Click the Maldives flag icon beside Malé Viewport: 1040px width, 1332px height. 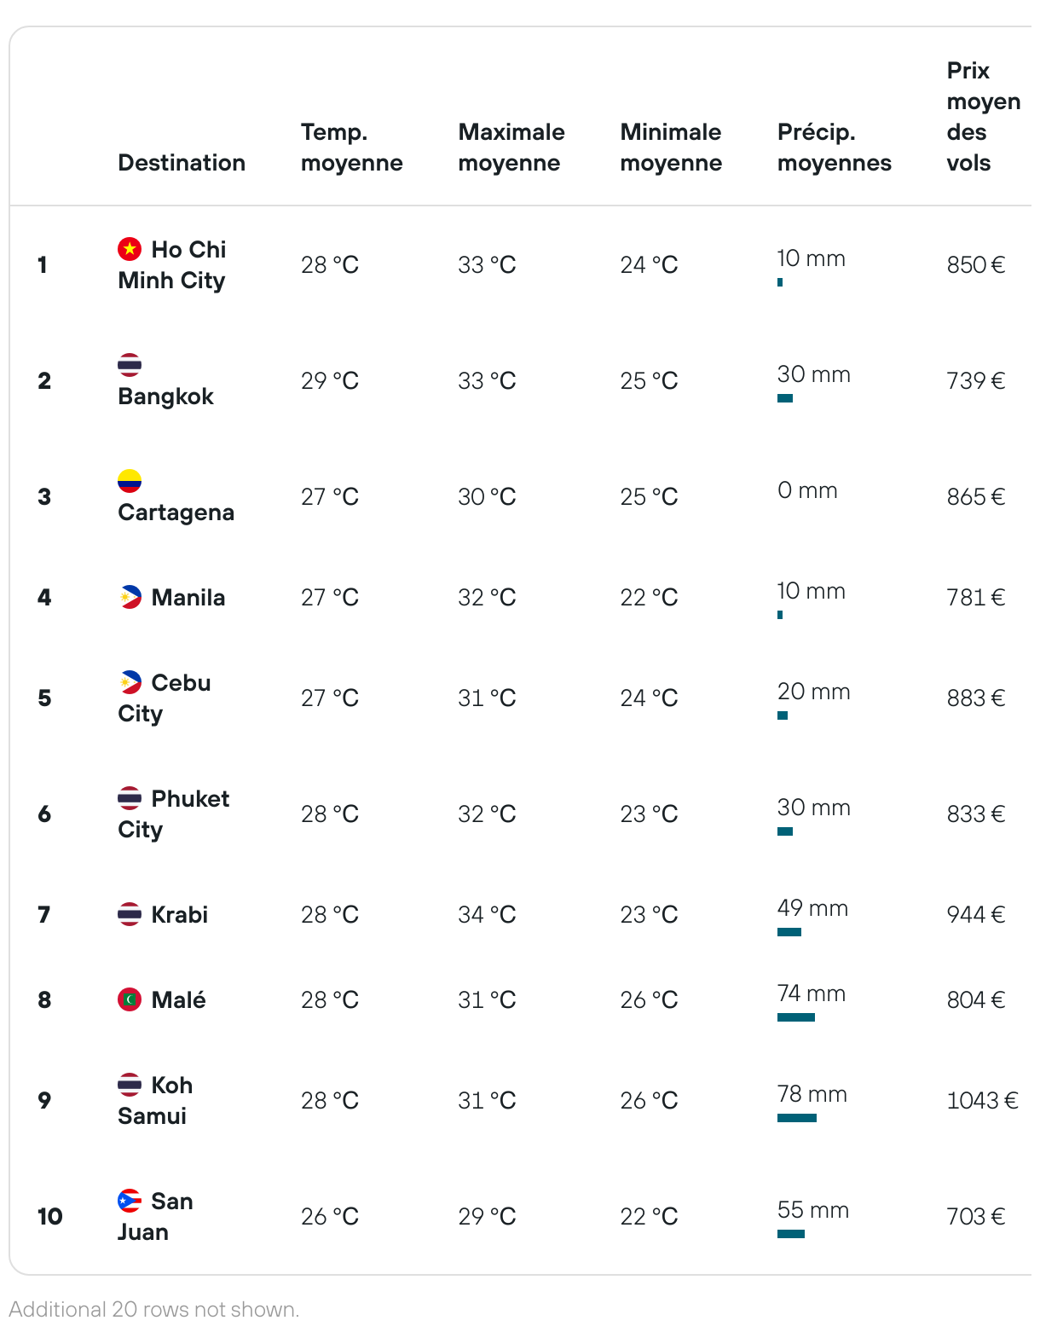(130, 999)
